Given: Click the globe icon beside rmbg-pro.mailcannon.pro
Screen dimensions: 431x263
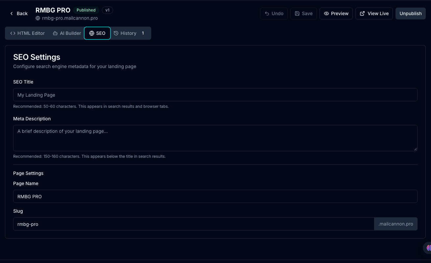Looking at the screenshot, I should pyautogui.click(x=38, y=18).
